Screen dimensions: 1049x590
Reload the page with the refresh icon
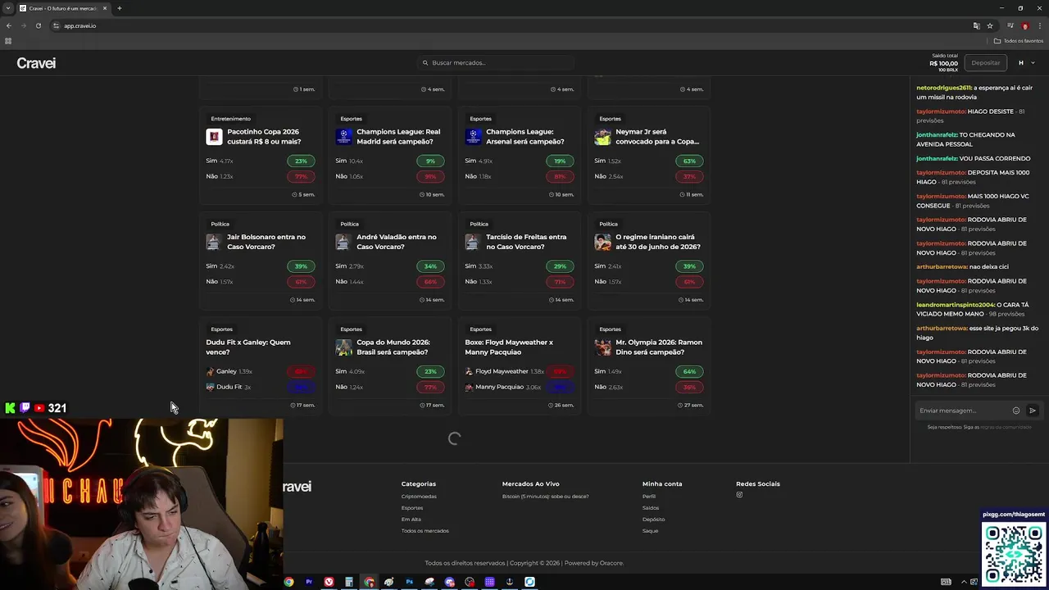coord(37,25)
